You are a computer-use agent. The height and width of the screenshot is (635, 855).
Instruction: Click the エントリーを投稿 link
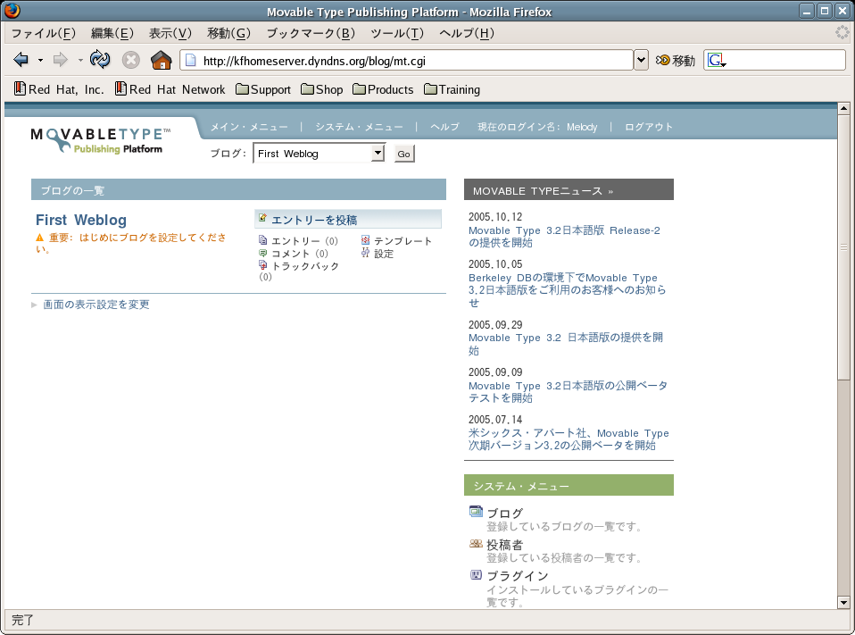click(314, 220)
